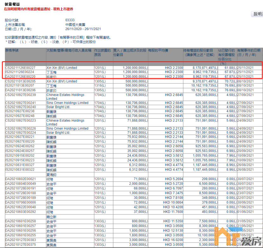The width and height of the screenshot is (263, 248).
Task: Click the average price HKD 5.2694
Action: point(174,179)
